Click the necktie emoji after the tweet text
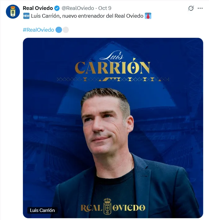 (148, 16)
